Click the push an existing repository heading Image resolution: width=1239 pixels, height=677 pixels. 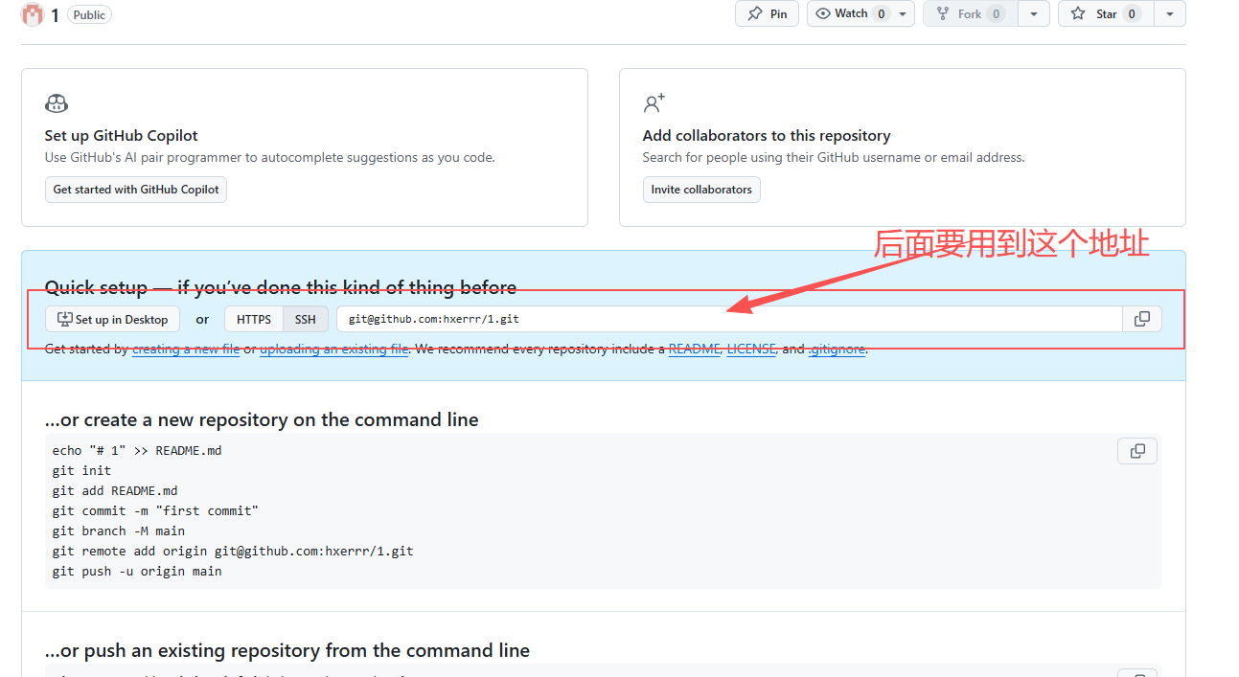click(287, 650)
